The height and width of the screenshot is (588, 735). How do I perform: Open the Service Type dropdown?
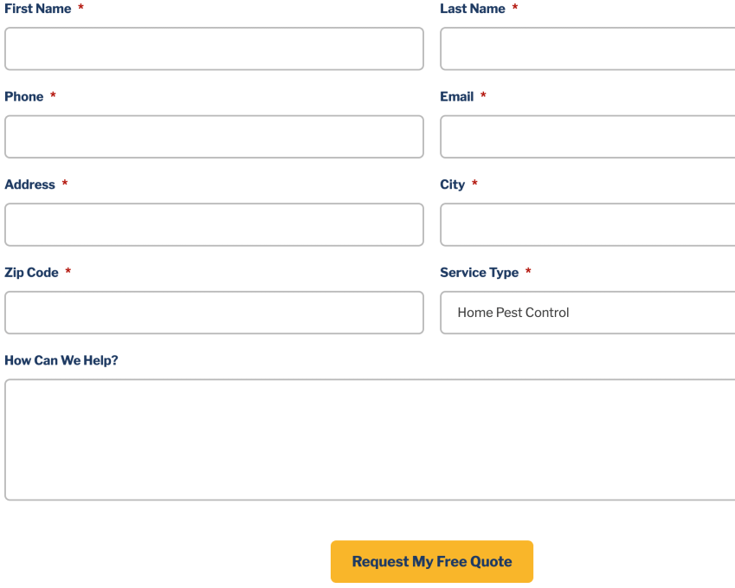tap(587, 313)
